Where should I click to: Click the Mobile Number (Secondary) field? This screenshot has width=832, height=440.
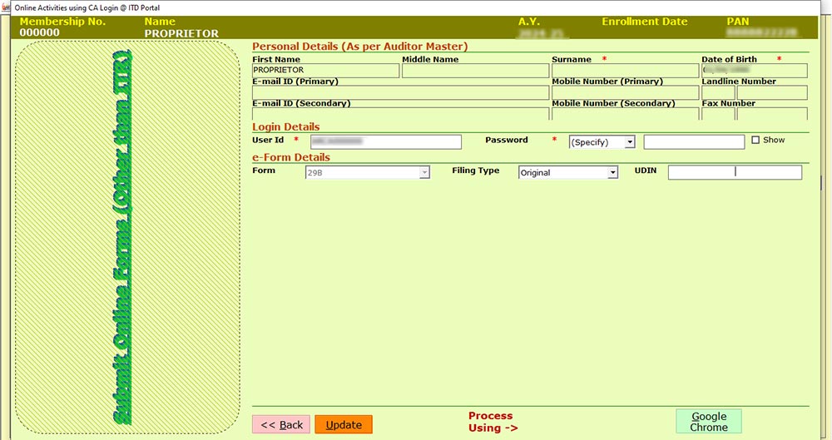625,114
